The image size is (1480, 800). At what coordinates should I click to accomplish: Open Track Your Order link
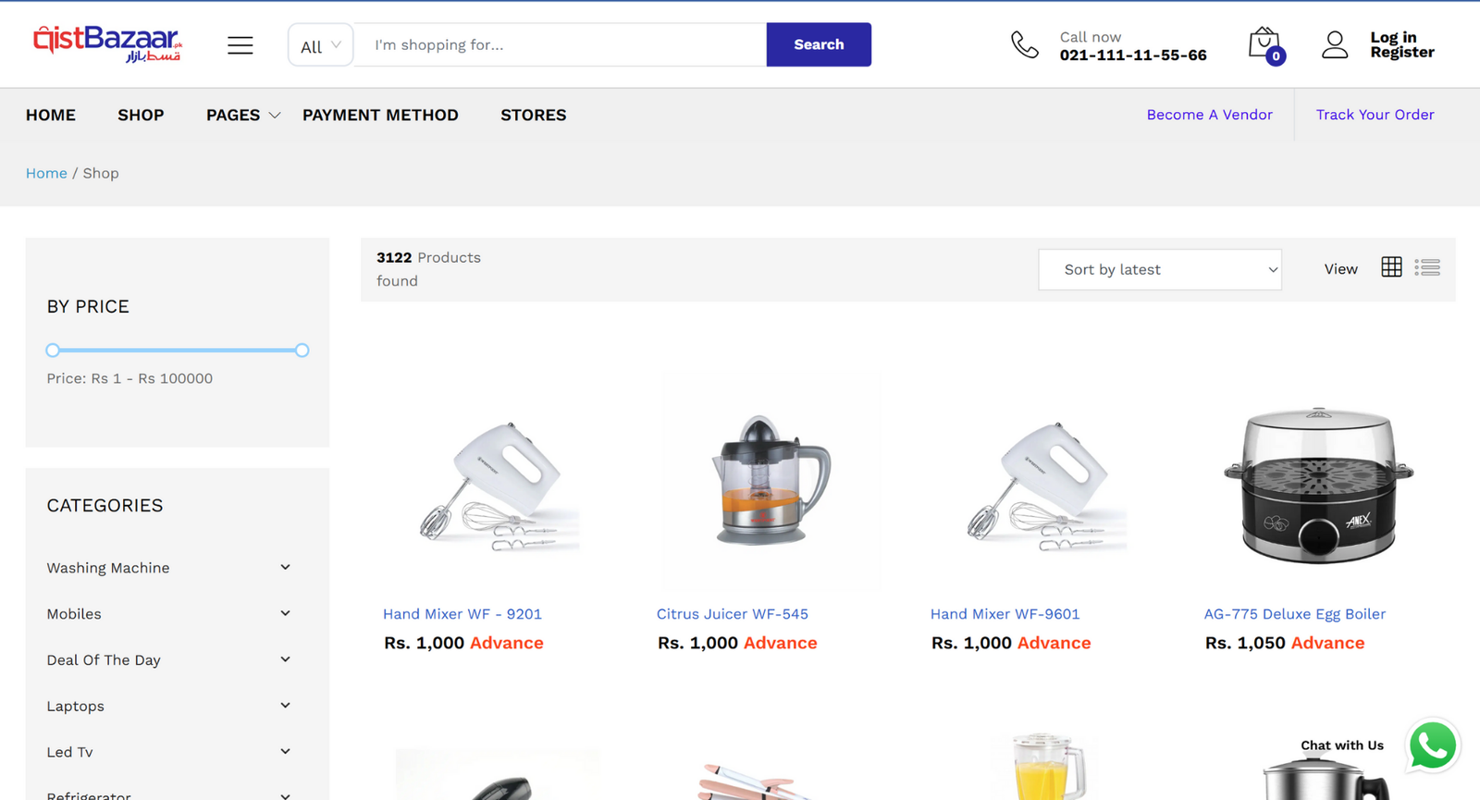pos(1375,115)
